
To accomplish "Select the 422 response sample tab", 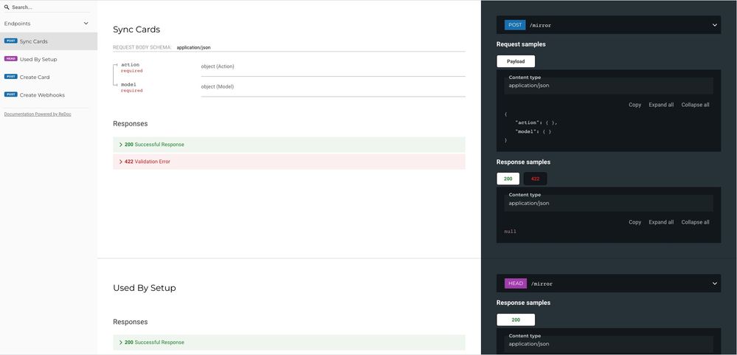I will coord(535,179).
